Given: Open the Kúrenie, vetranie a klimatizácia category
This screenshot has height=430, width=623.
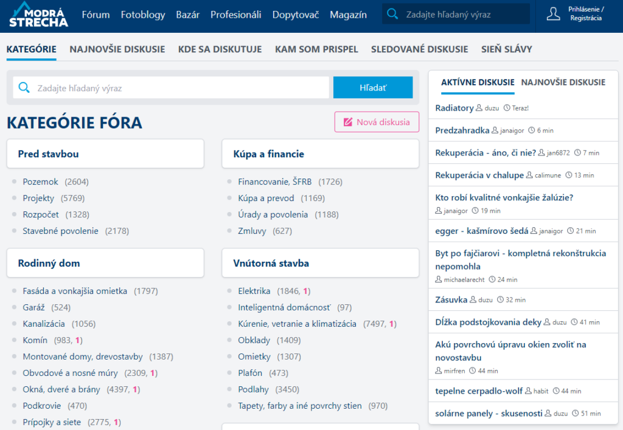Looking at the screenshot, I should pos(297,324).
